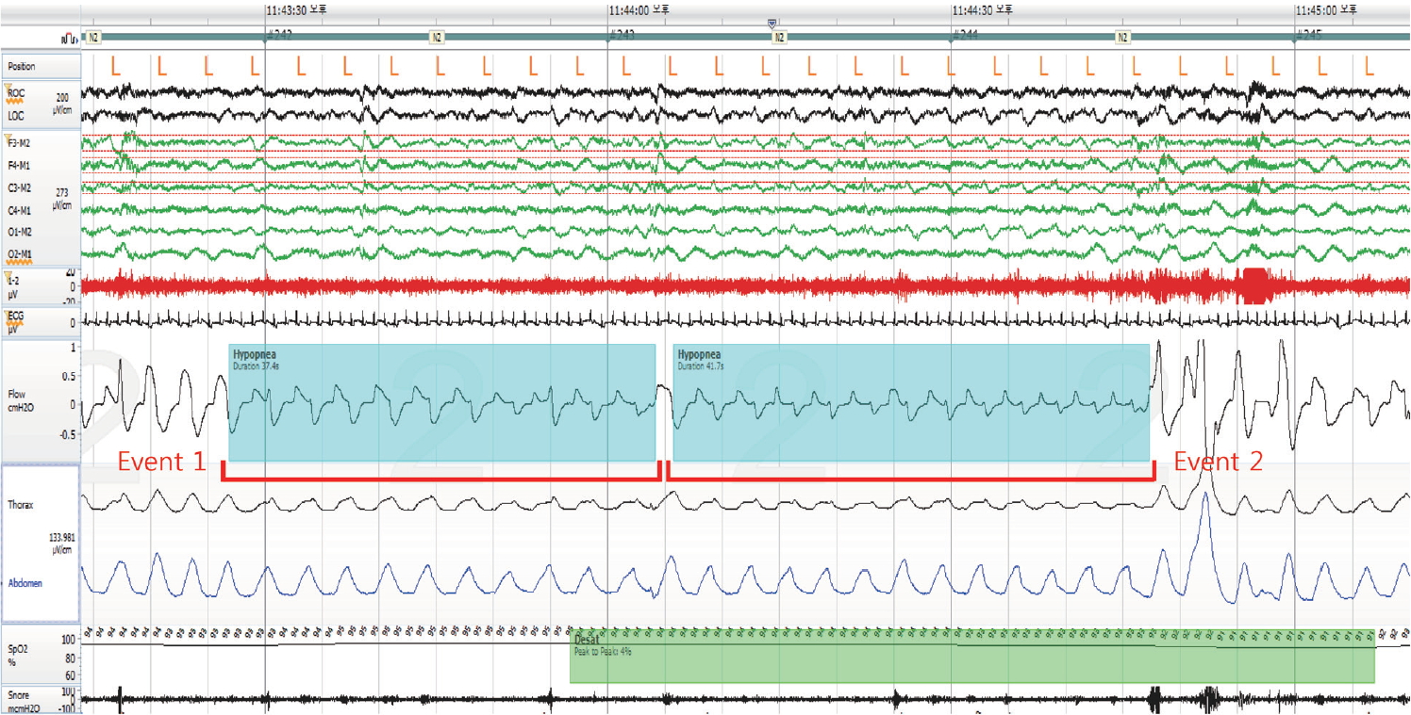
Task: Click the small marker above the timeline bar
Action: pos(772,24)
